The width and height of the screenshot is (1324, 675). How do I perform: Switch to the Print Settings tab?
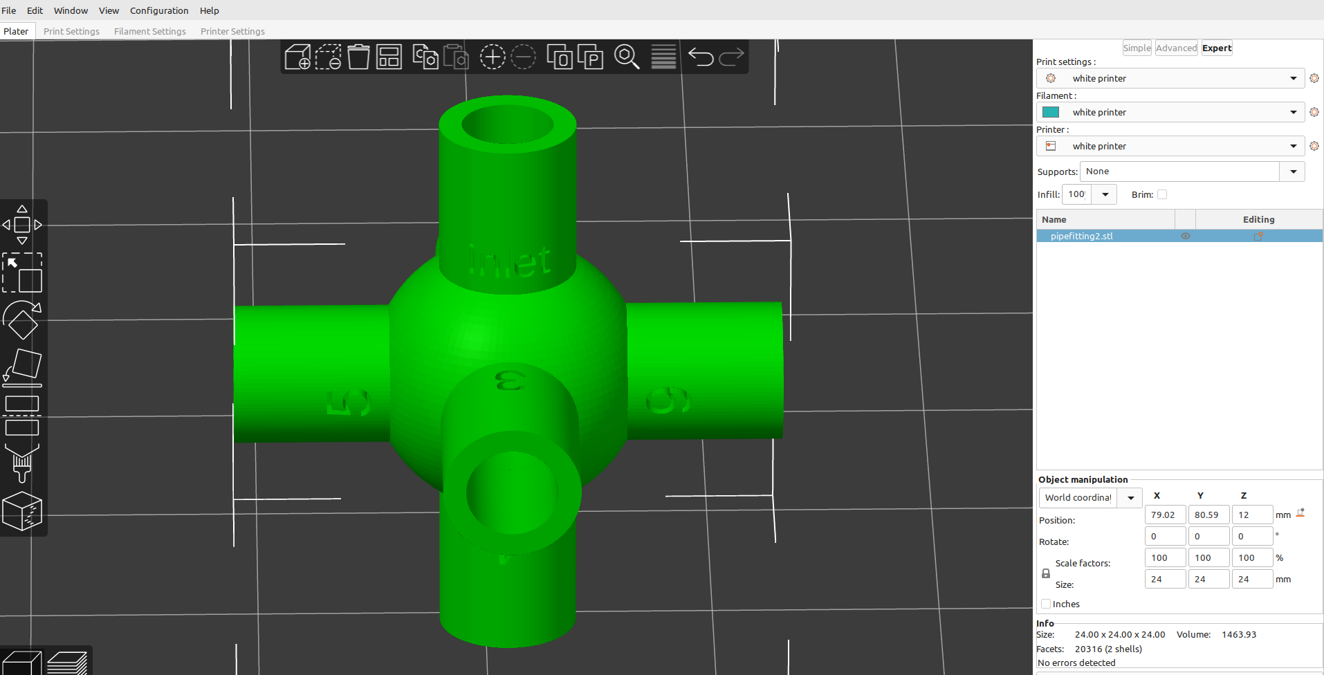coord(71,31)
